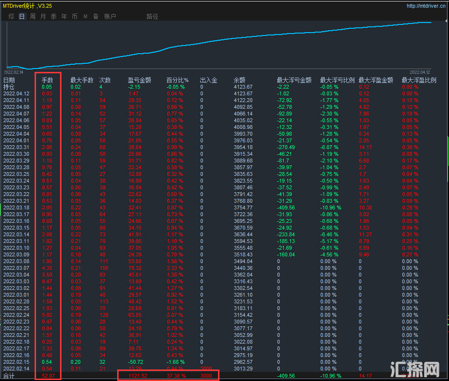Switch to the 综 summary tab
Image resolution: width=449 pixels, height=381 pixels.
pos(11,17)
